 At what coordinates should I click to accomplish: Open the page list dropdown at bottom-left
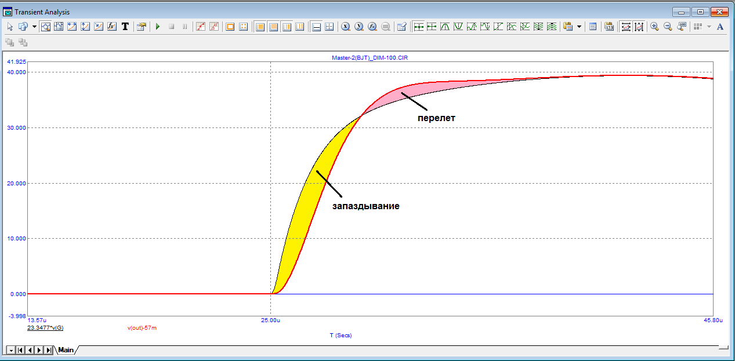click(x=10, y=350)
